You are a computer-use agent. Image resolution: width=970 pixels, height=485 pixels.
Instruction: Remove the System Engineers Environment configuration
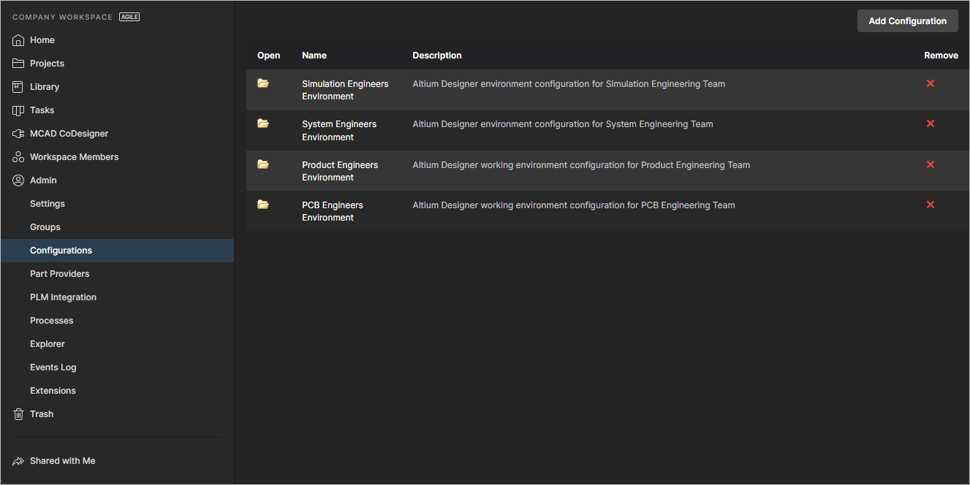pyautogui.click(x=931, y=123)
